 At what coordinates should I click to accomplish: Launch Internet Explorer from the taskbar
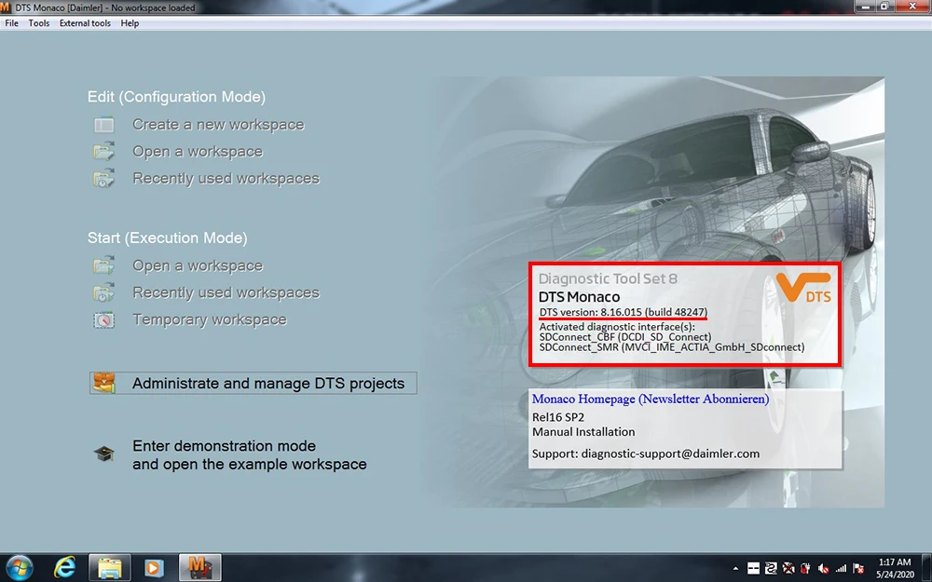(64, 567)
